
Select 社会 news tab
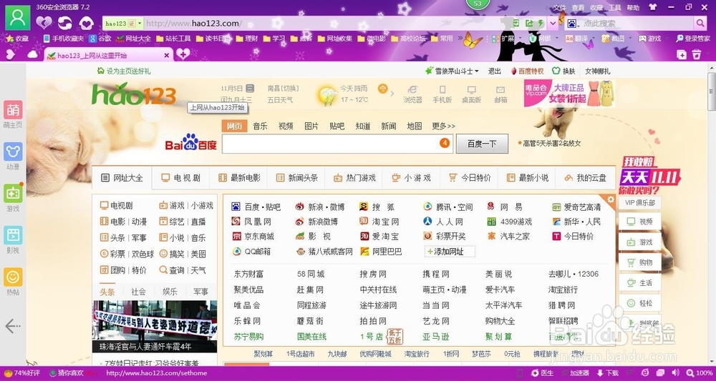point(138,292)
